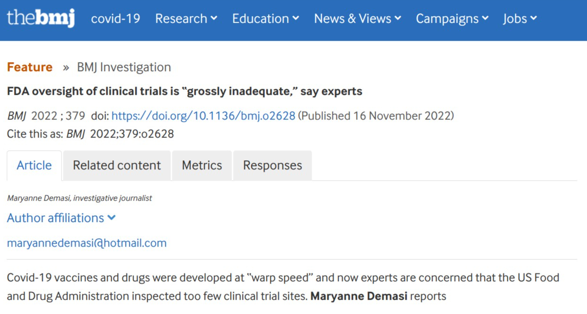Viewport: 587px width, 314px height.
Task: Open the doi.org/10.1136/bmj.o2628 link
Action: (x=203, y=116)
